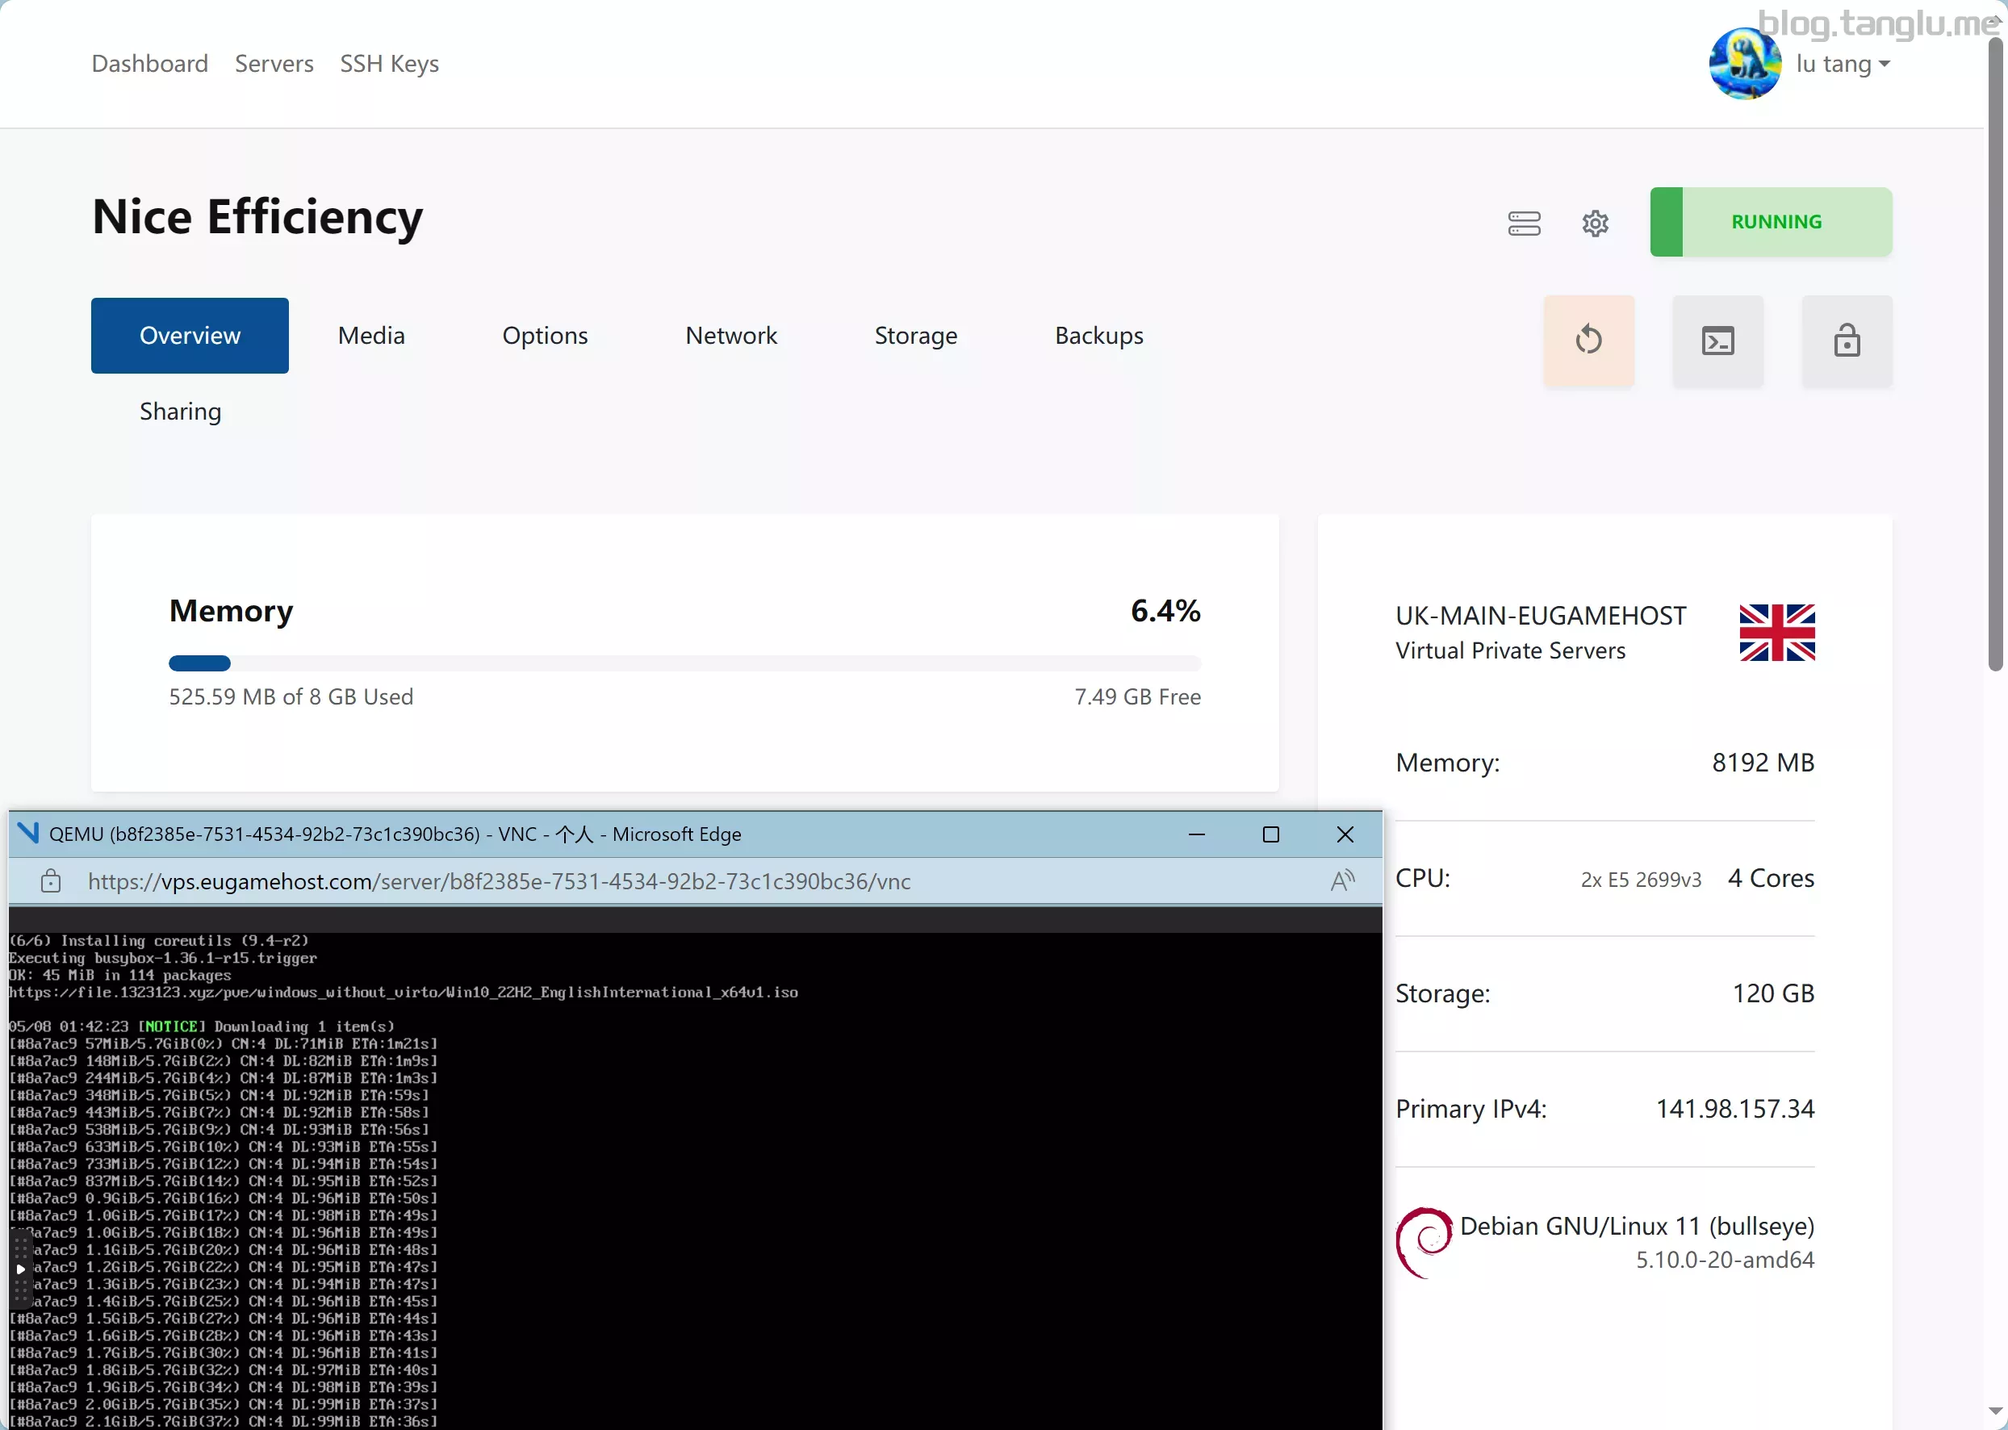Toggle the RUNNING power status button
Screen dimensions: 2008x1430
coord(1770,222)
